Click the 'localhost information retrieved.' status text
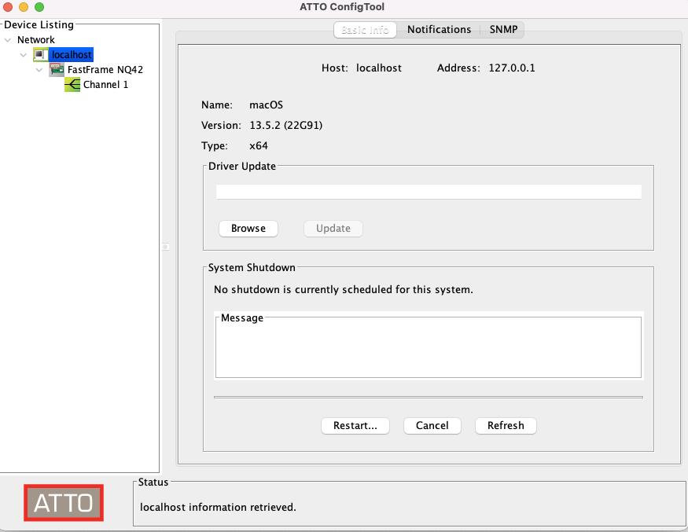The width and height of the screenshot is (688, 532). coord(218,508)
